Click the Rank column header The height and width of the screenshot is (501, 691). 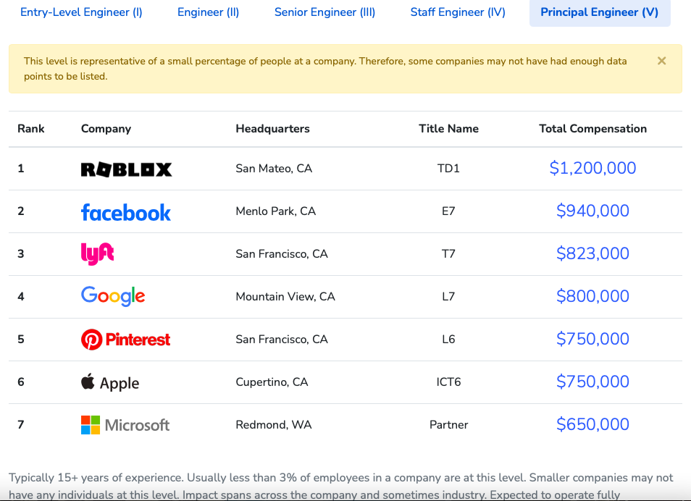31,129
